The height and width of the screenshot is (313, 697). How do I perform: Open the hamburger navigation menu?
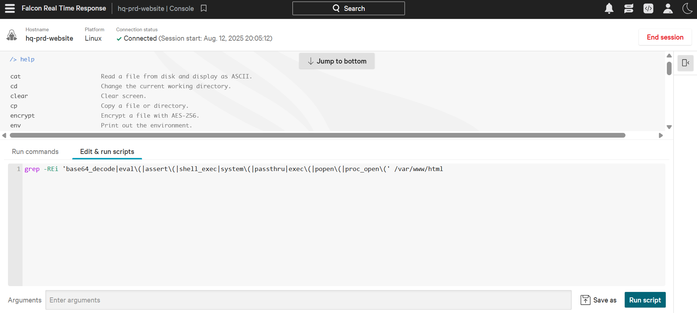tap(10, 8)
